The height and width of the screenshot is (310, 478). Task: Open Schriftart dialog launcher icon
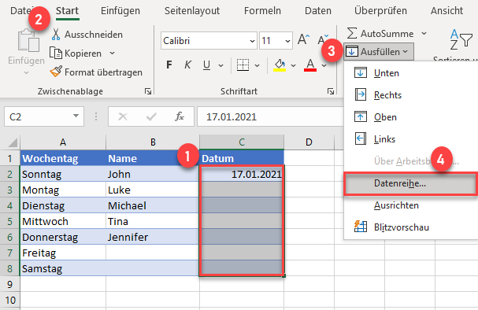point(331,91)
